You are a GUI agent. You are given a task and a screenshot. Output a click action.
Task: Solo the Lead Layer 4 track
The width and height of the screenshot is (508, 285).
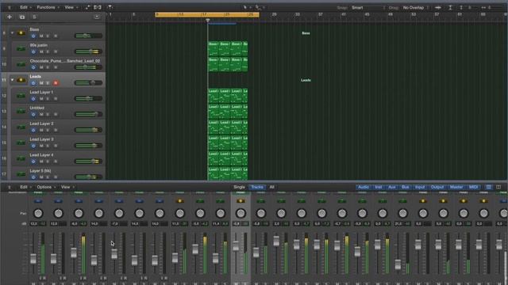point(48,161)
